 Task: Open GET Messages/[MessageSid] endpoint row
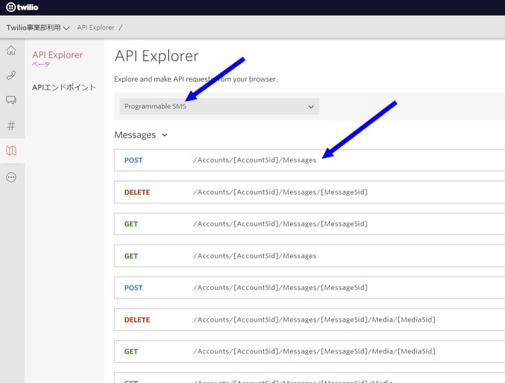[x=309, y=224]
